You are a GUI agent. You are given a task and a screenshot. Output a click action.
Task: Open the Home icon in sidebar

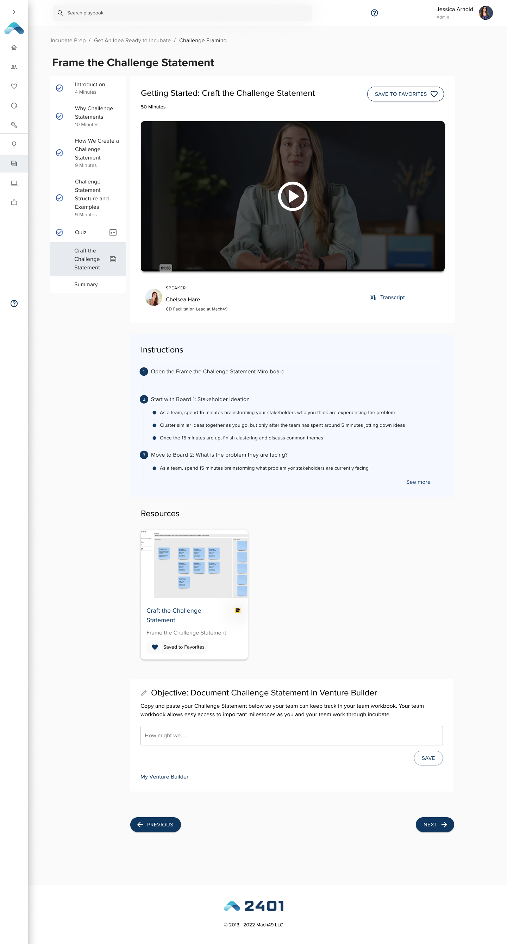pyautogui.click(x=14, y=48)
